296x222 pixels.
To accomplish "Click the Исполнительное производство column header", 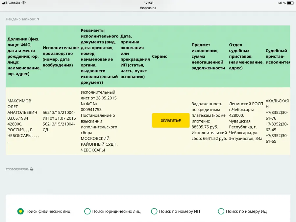I will 61,57.
